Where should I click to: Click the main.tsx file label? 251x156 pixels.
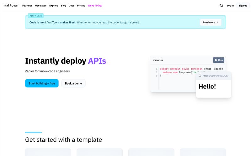pos(158,60)
